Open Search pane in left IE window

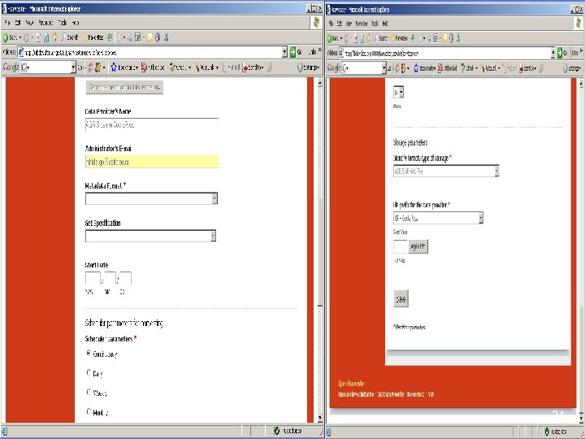point(70,37)
